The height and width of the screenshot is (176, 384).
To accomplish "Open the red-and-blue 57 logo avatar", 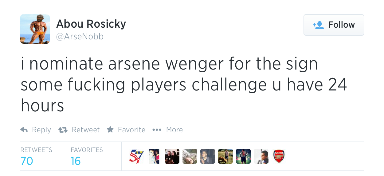I will pos(136,156).
